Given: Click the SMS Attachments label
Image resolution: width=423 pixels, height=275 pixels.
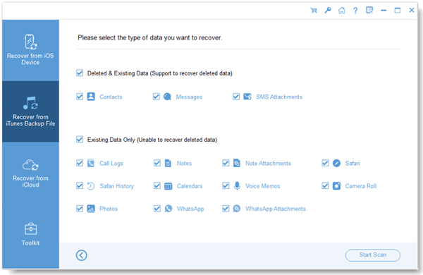Looking at the screenshot, I should 279,97.
